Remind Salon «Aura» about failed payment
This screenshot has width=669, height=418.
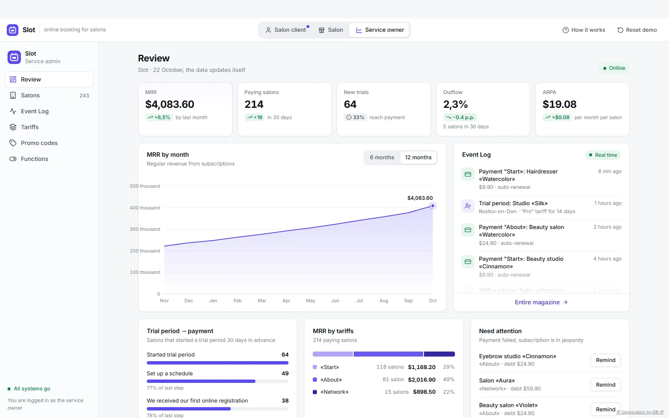[x=605, y=385]
